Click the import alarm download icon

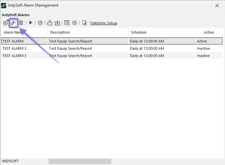[x=57, y=23]
